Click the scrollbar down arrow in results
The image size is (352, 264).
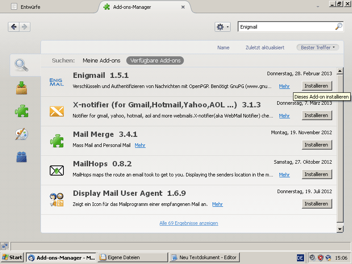[x=340, y=229]
